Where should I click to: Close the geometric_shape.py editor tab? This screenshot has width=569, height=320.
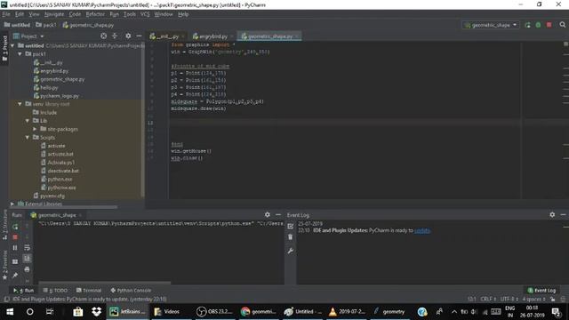[x=297, y=36]
